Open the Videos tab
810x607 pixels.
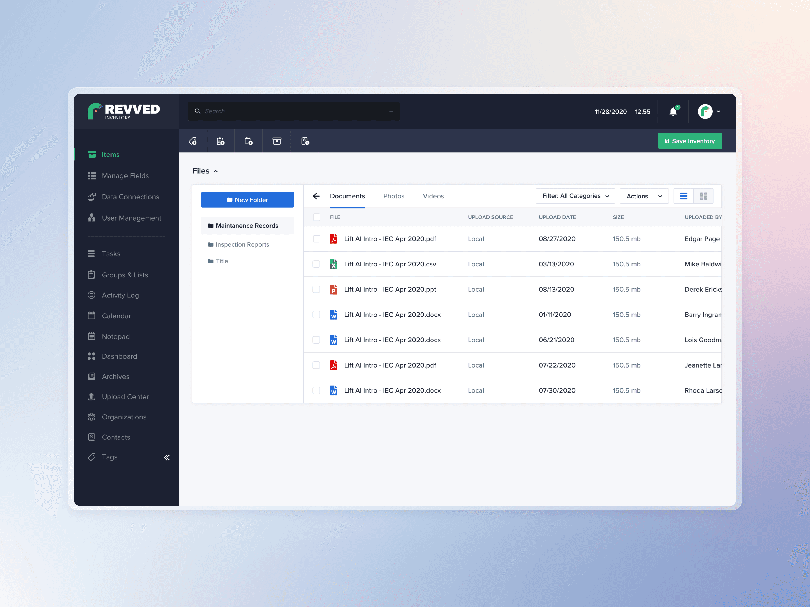[433, 196]
